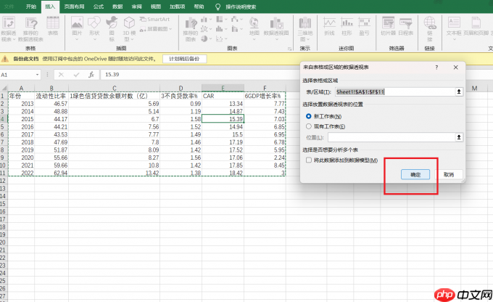Click the Cancel (取消) button in dialog
The image size is (493, 302).
(449, 174)
